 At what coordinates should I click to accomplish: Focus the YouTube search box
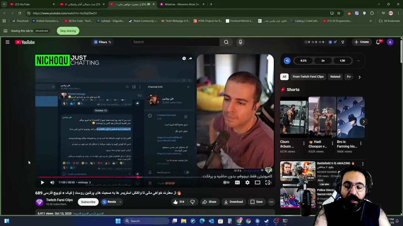coord(175,42)
